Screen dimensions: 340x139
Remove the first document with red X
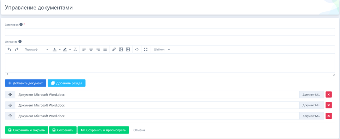[329, 95]
